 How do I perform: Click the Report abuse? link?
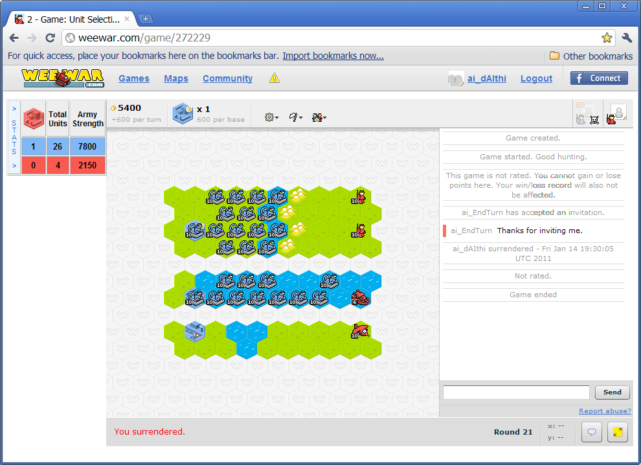tap(605, 411)
